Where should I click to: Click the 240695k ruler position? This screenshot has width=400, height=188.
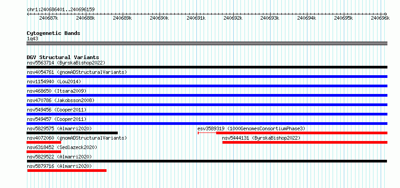point(344,18)
